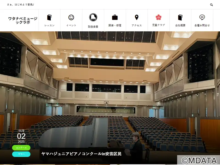The height and width of the screenshot is (165, 220).
Task: Click the book icon above 会社概要
Action: (180, 18)
